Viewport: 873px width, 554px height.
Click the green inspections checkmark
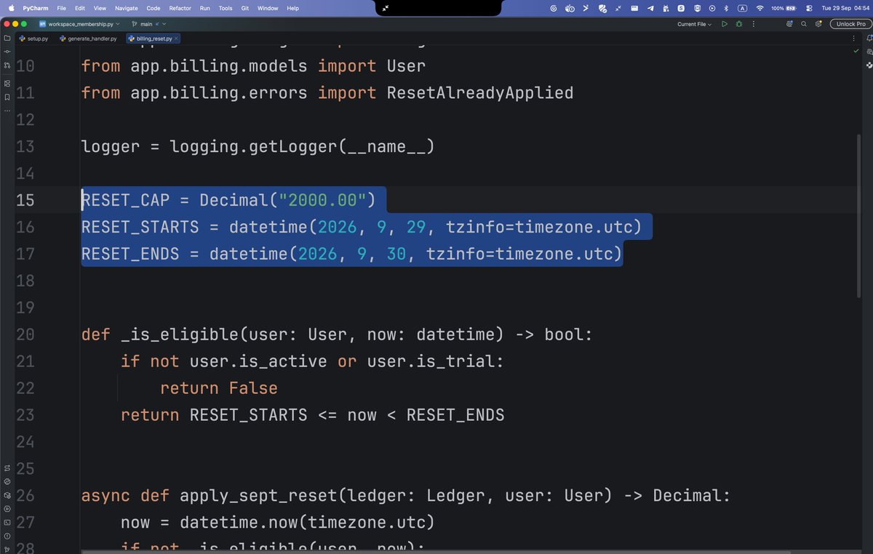click(x=856, y=52)
